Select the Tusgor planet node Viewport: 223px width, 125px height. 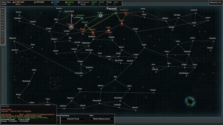click(x=136, y=32)
